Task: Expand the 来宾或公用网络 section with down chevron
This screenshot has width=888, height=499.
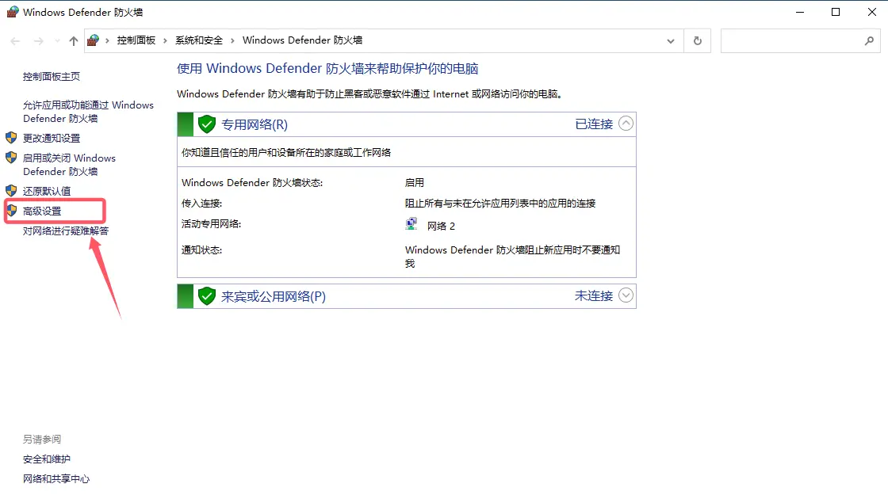Action: 626,295
